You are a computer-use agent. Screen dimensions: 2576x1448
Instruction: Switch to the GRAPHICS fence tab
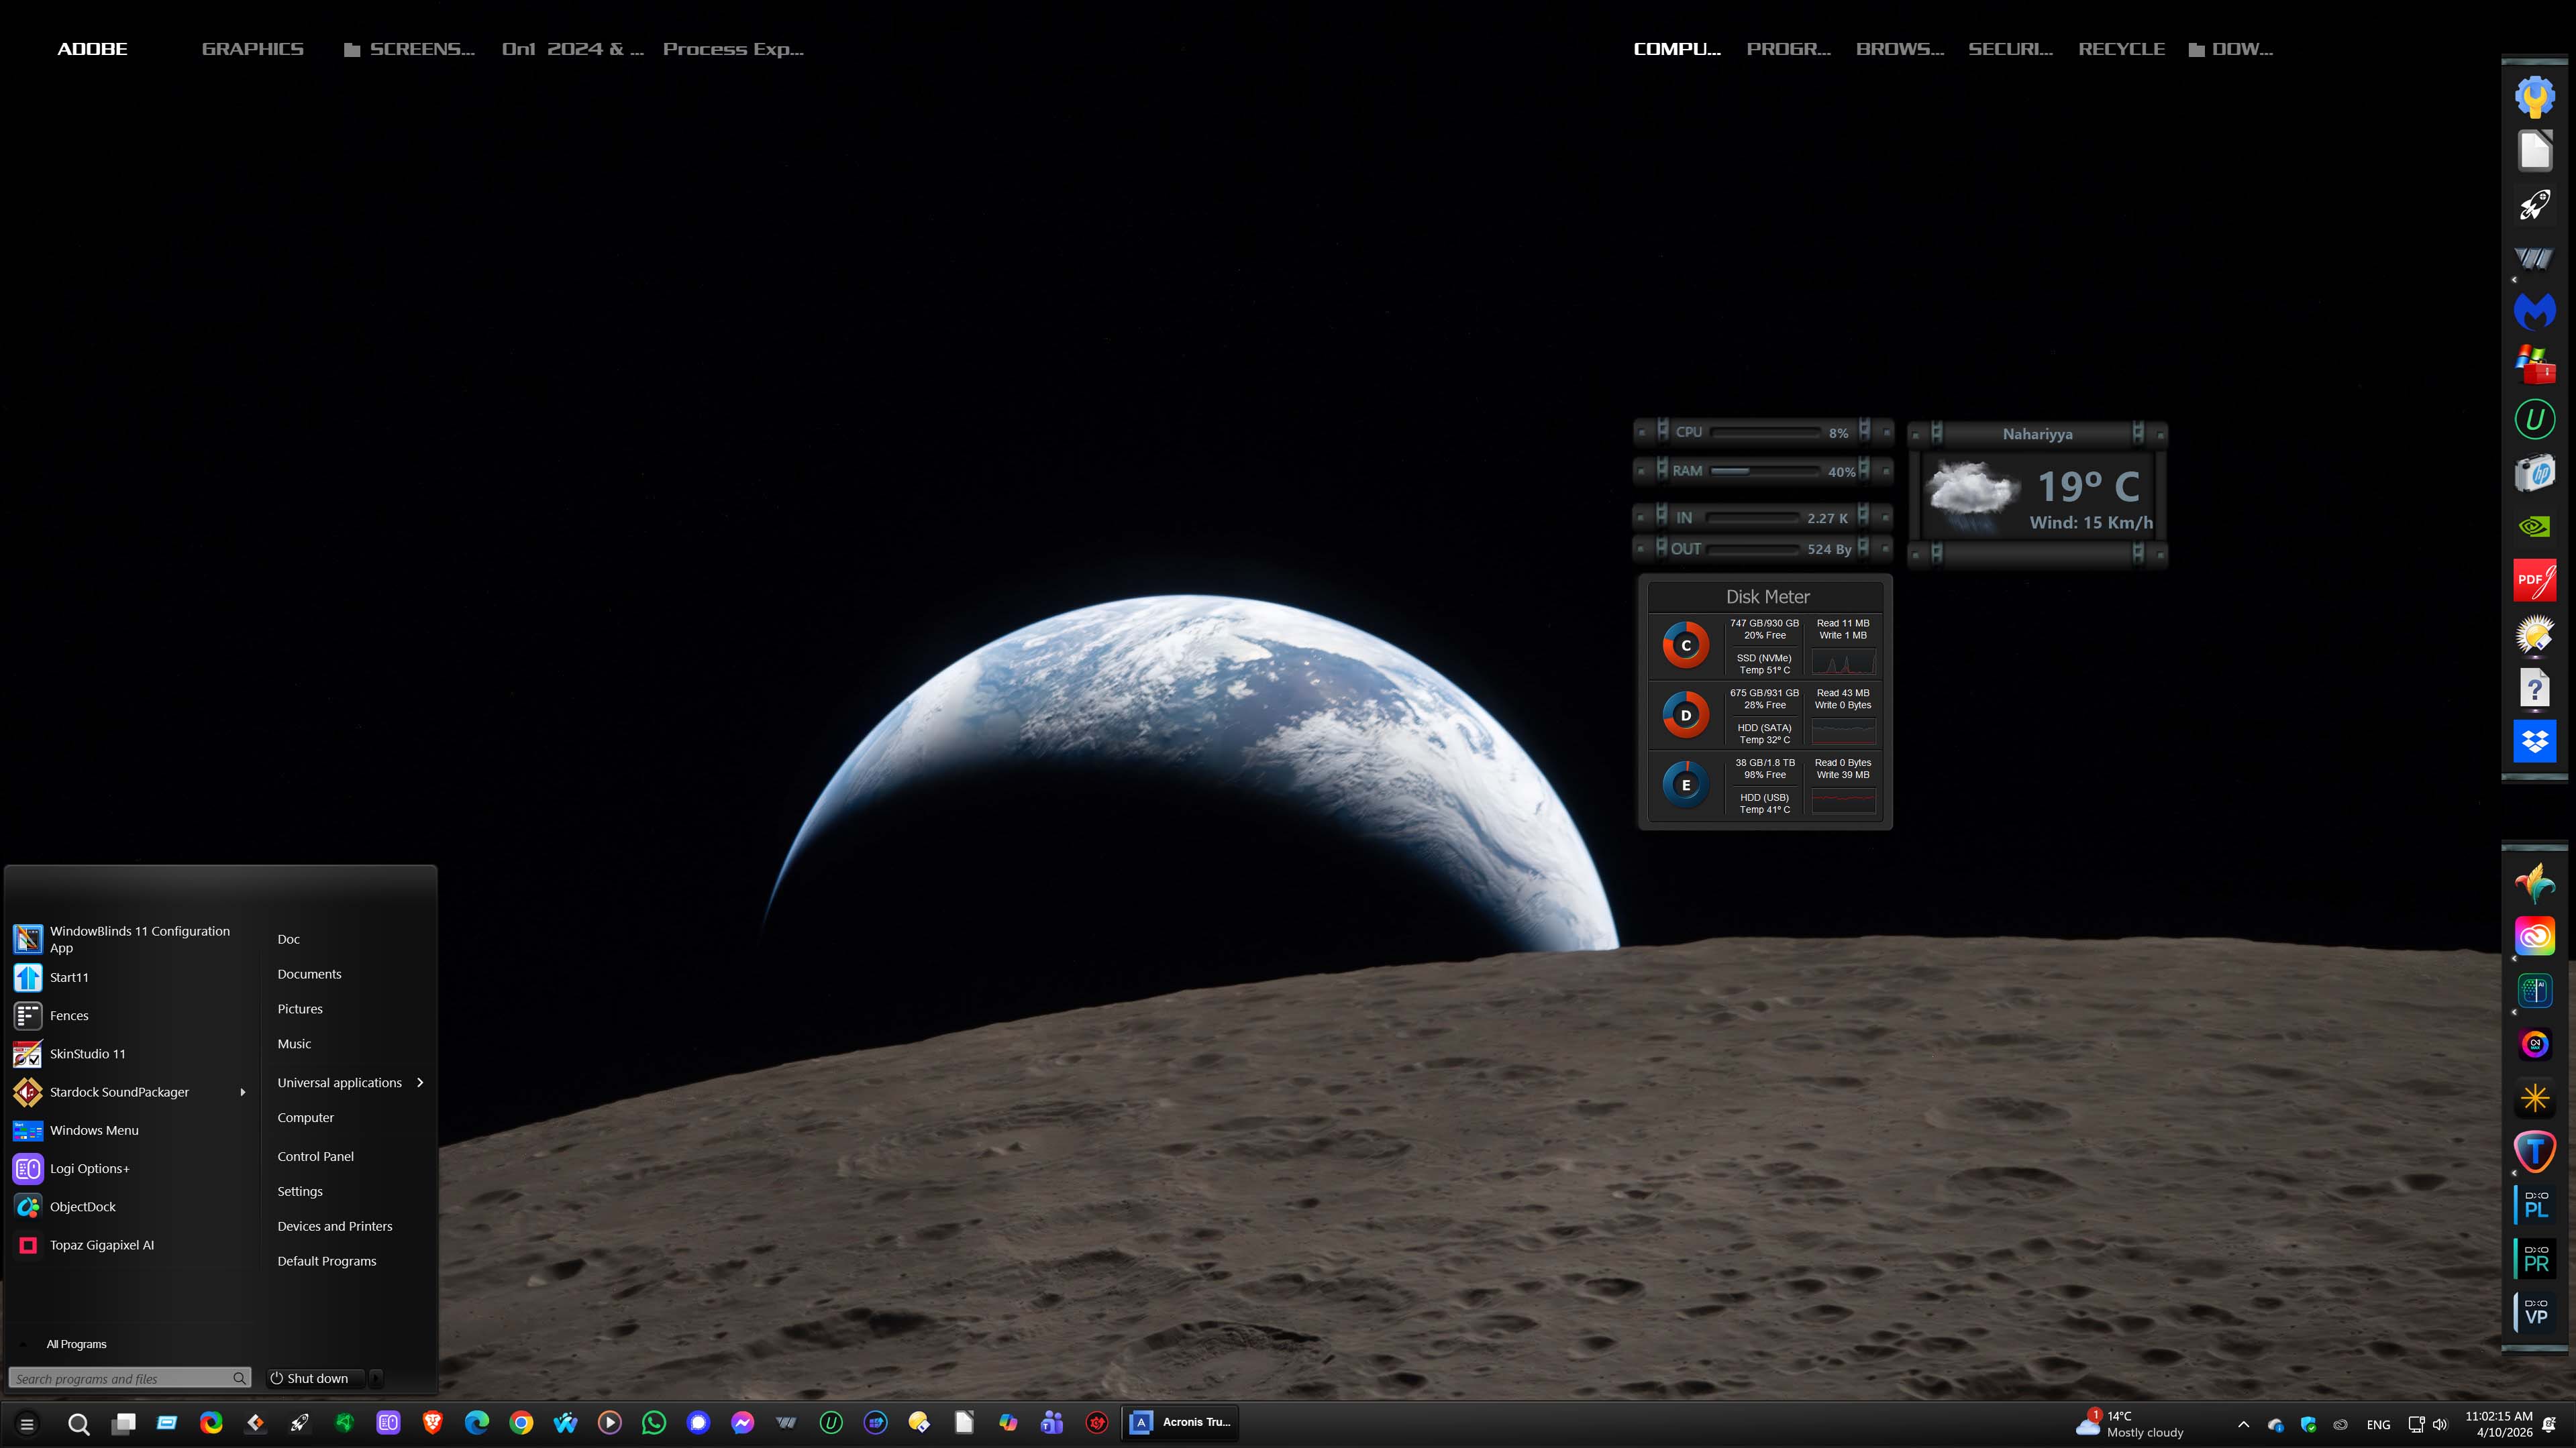coord(252,49)
